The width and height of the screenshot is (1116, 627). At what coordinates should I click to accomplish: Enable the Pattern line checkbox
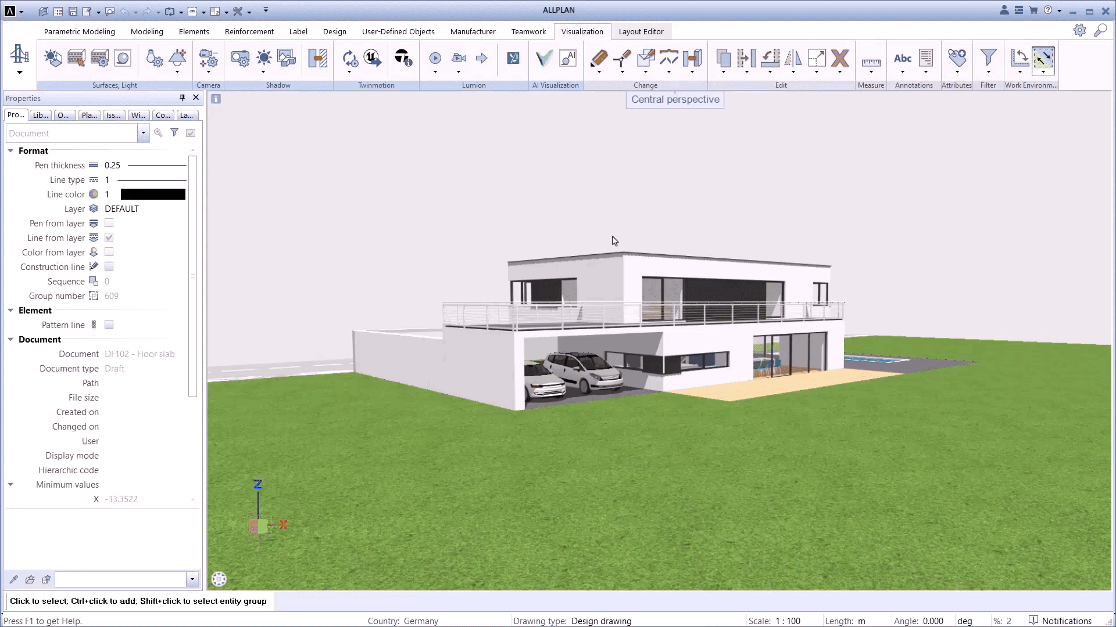point(109,325)
